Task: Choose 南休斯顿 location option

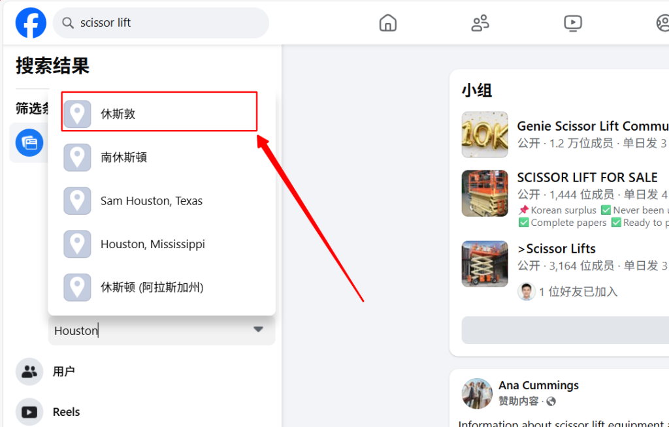Action: point(124,157)
